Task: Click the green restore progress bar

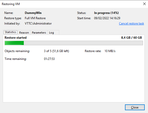Action: [x=14, y=43]
